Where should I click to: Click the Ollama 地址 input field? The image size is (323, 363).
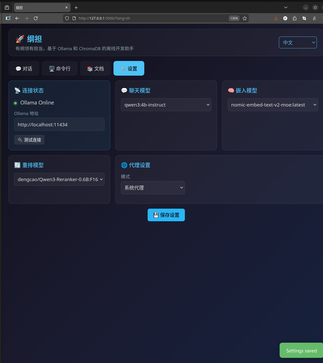59,124
